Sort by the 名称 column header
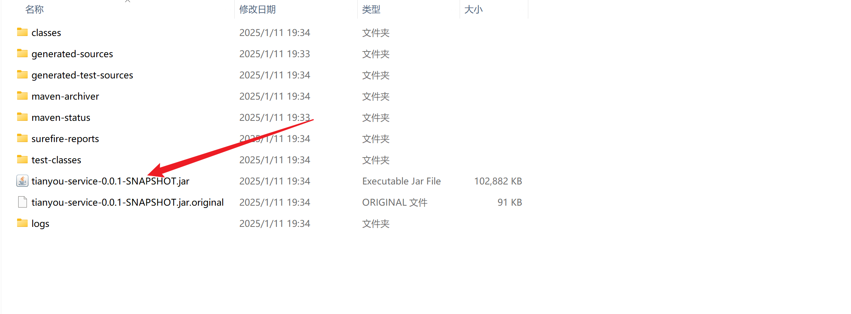 35,9
